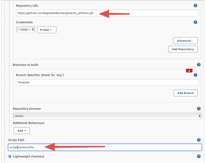206x163 pixels.
Task: Focus the Script Path input field
Action: [105, 147]
